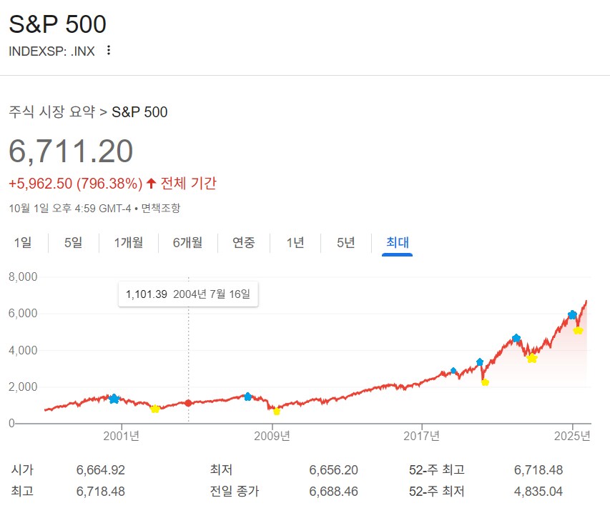This screenshot has height=508, width=610.
Task: Click the blue event marker near 2001년
Action: (113, 400)
